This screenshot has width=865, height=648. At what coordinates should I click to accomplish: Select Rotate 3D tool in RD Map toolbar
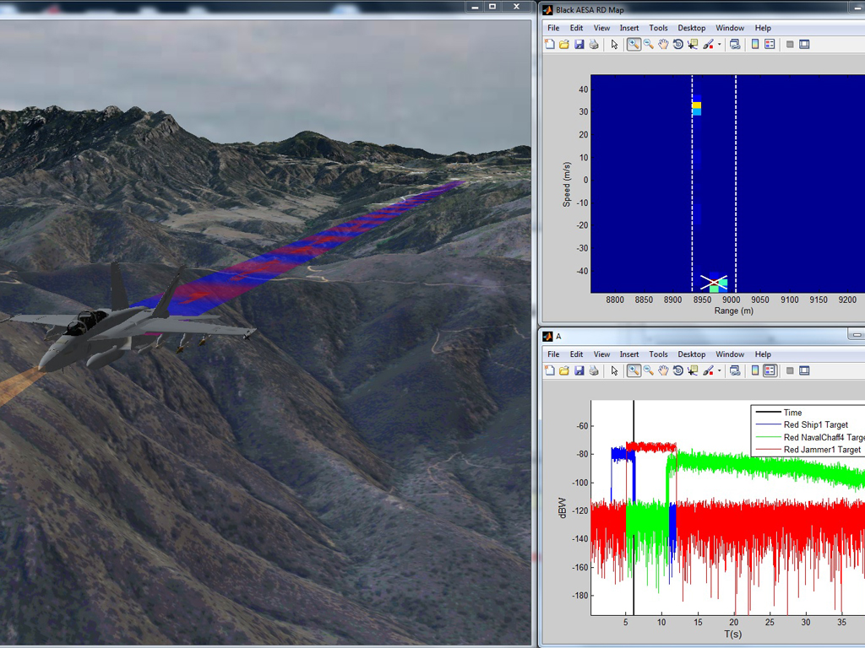(677, 45)
